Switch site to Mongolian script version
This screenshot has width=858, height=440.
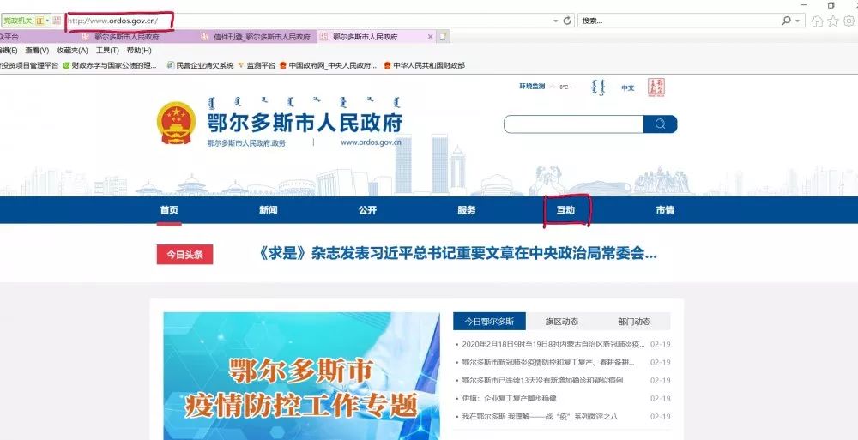pos(600,87)
